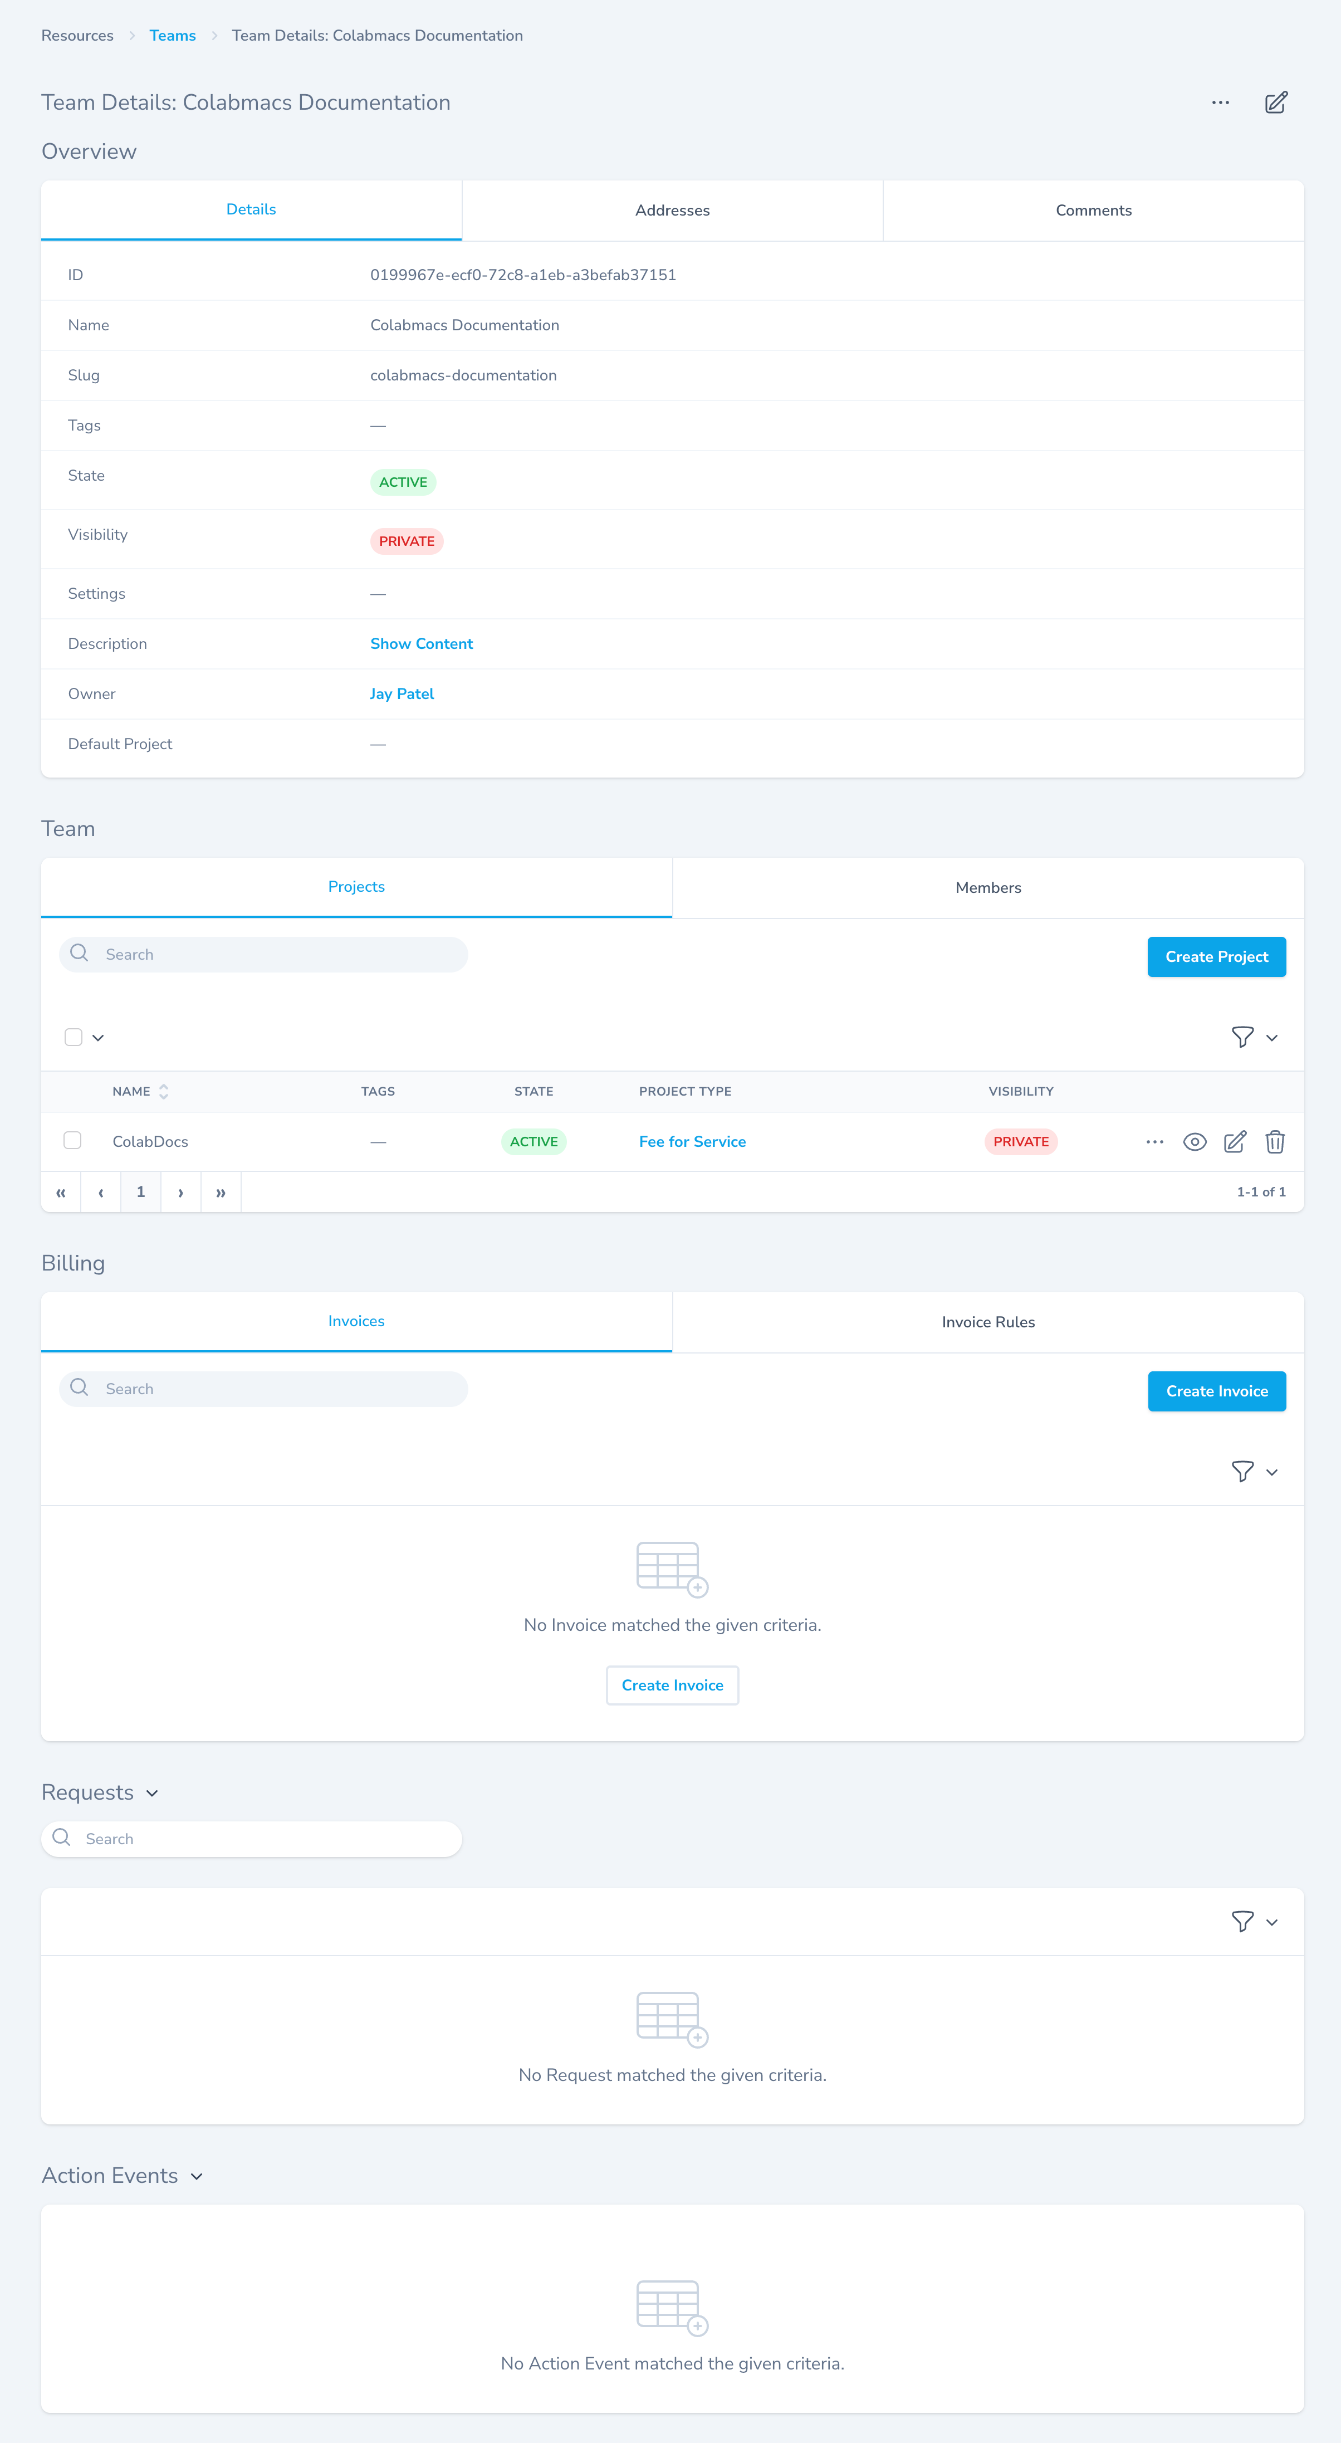Open the Invoices filter funnel icon

click(1242, 1472)
